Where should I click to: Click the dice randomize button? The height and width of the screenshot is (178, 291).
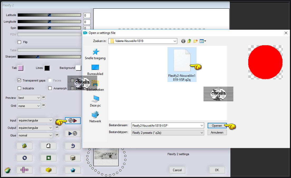[x=73, y=158]
